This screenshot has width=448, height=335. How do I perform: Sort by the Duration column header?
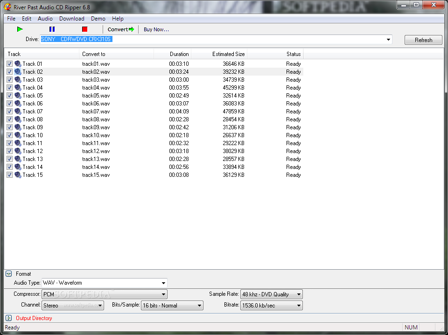[x=173, y=54]
